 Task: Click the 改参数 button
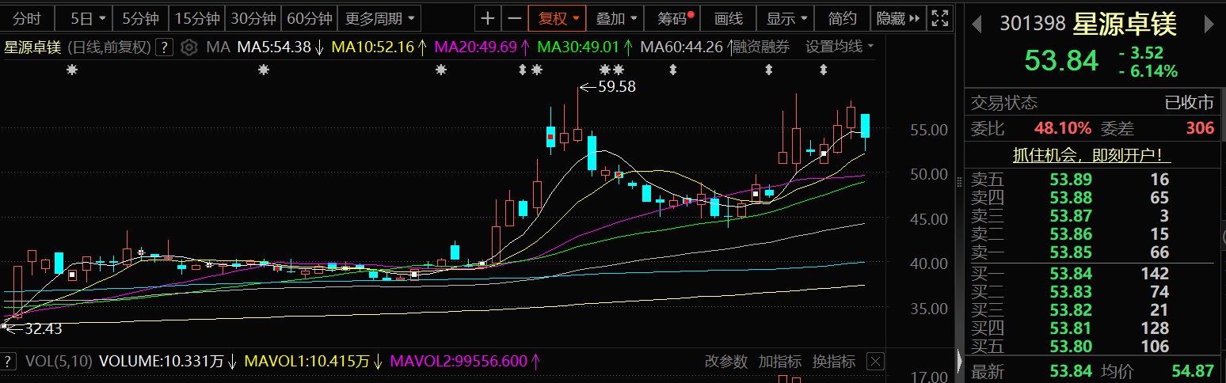[726, 362]
